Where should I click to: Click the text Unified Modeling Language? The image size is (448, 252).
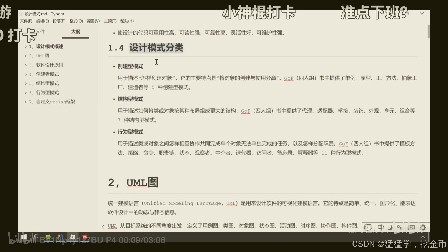(x=182, y=203)
